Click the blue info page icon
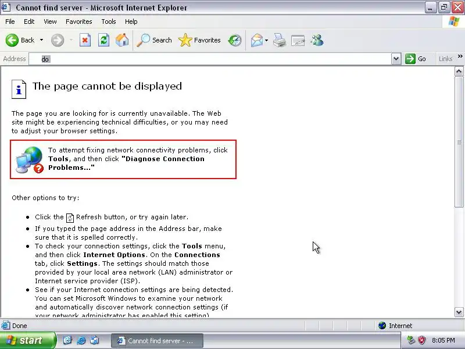Image resolution: width=465 pixels, height=349 pixels. coord(19,89)
